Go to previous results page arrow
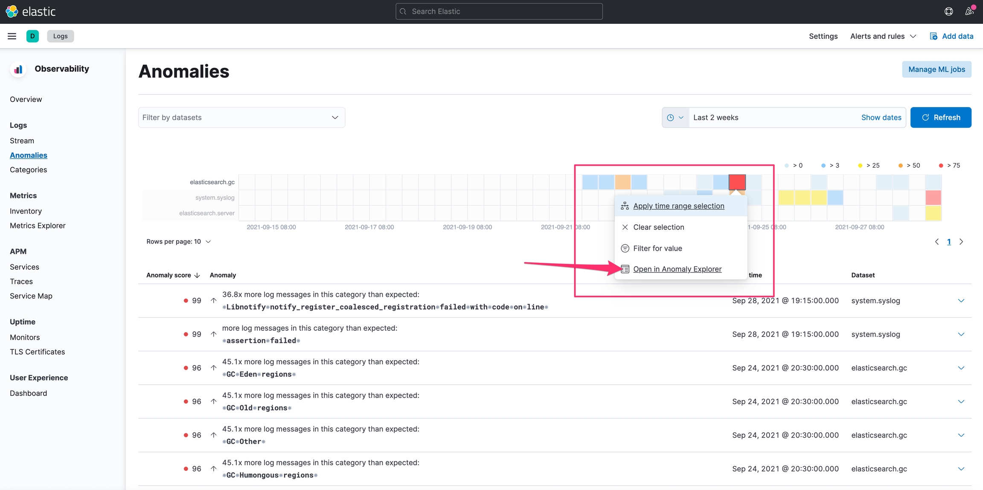The height and width of the screenshot is (490, 983). [936, 242]
